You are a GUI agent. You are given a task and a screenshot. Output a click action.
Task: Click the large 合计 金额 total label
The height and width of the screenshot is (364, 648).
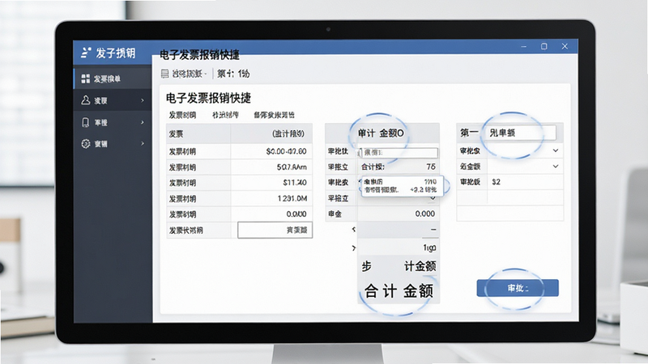399,291
